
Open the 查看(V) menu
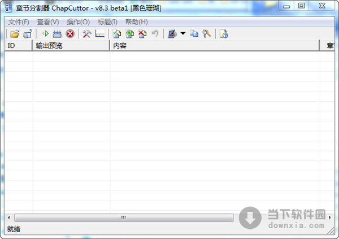click(48, 22)
